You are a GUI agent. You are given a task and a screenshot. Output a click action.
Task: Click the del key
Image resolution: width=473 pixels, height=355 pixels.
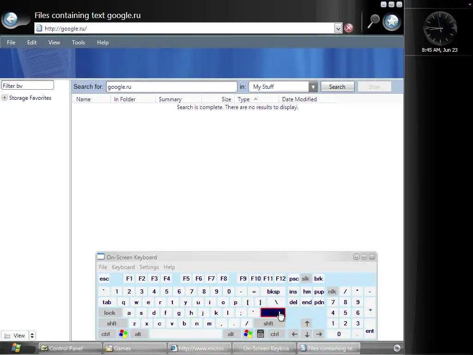coord(293,302)
